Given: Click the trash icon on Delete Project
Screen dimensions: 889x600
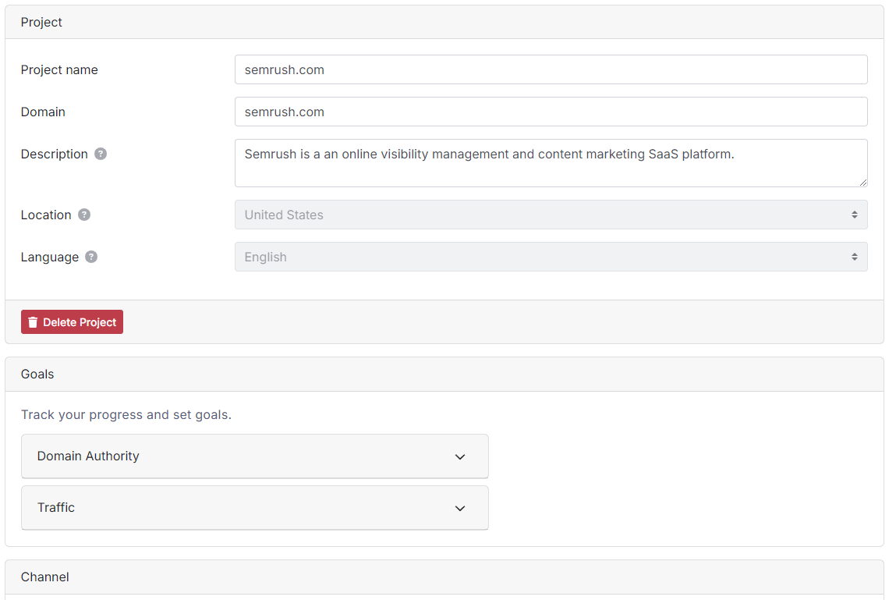Looking at the screenshot, I should (x=32, y=321).
